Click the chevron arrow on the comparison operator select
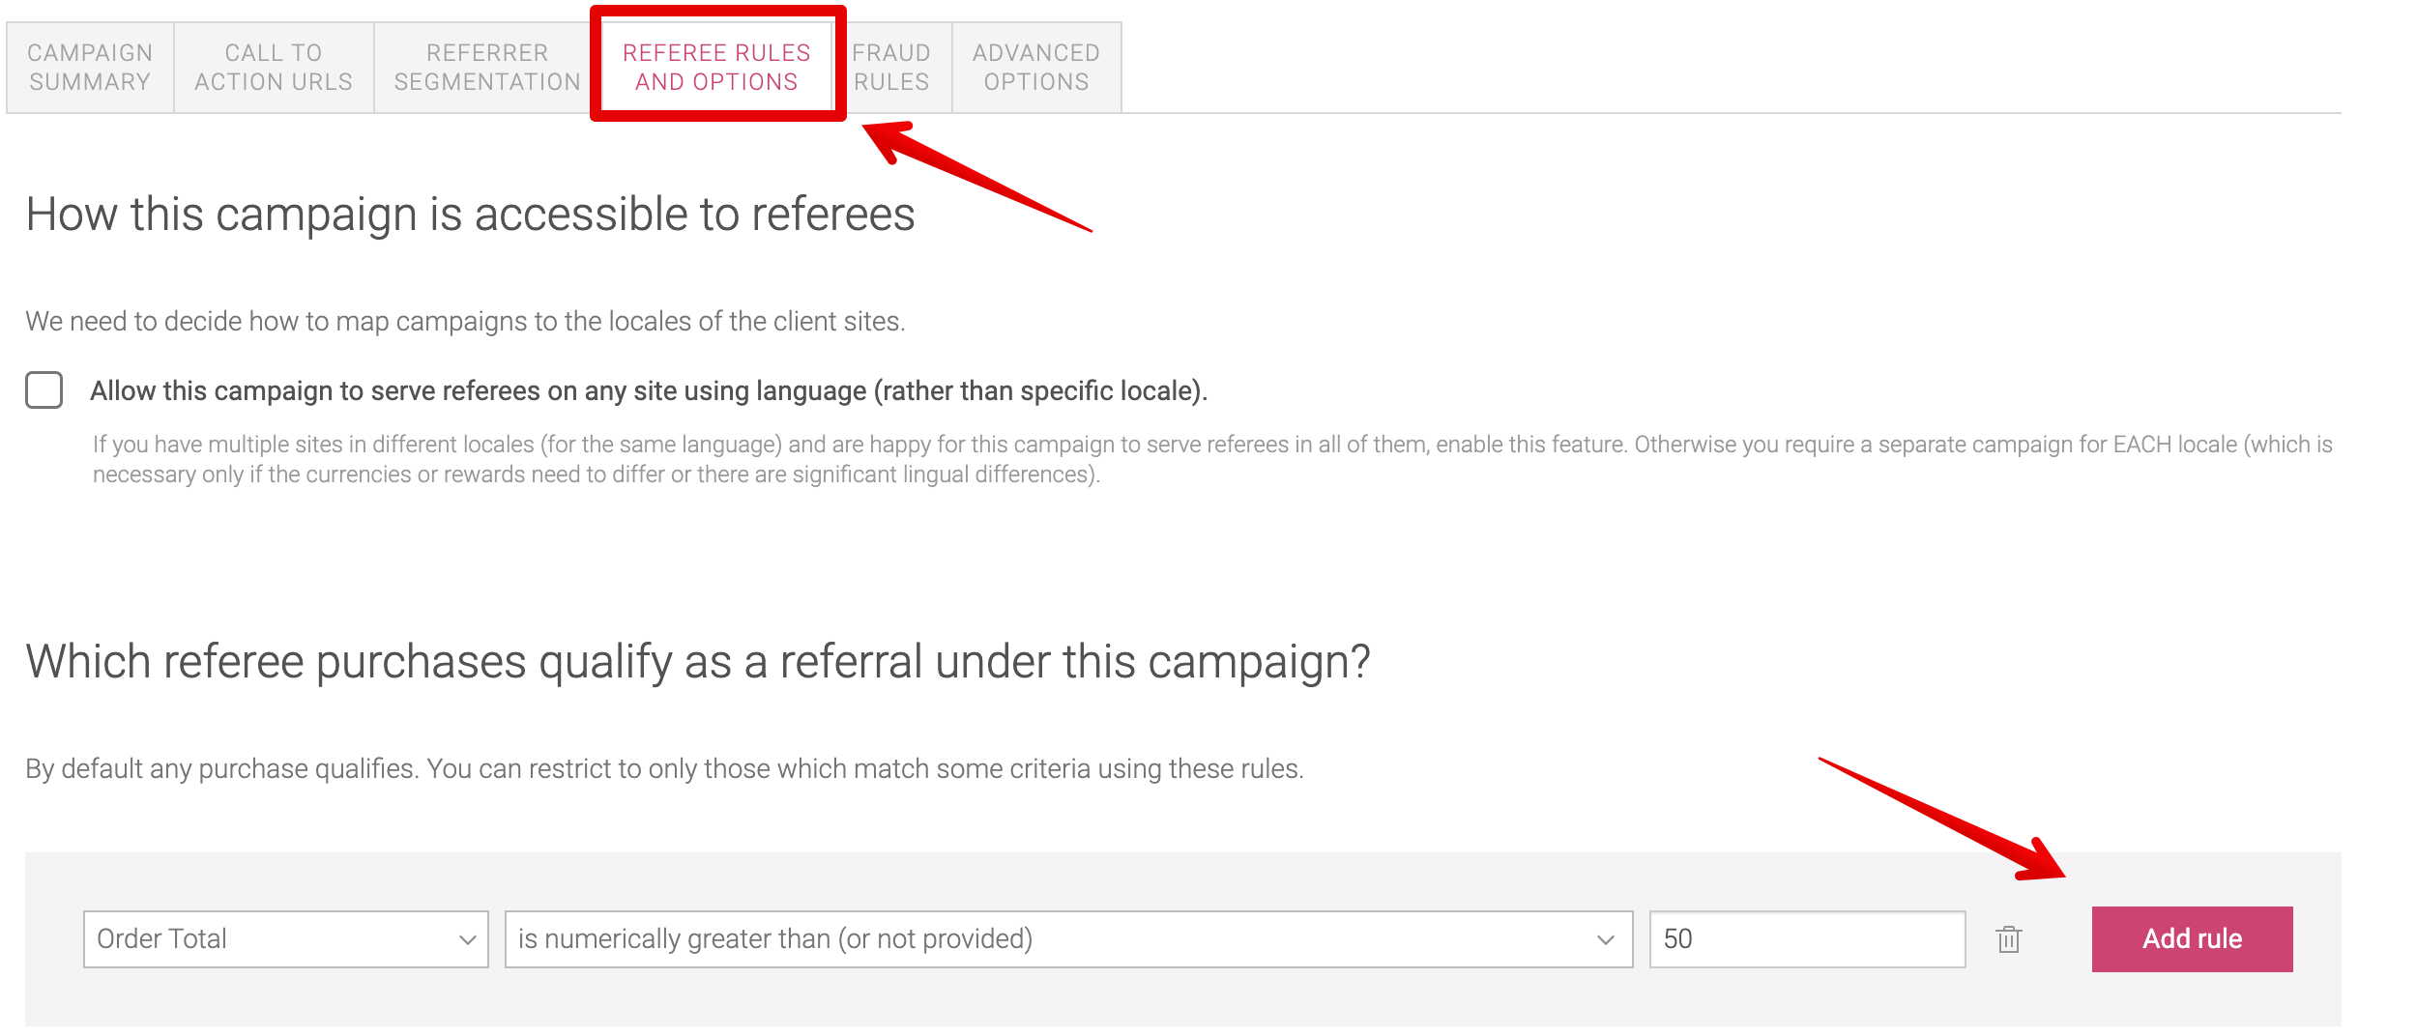Image resolution: width=2417 pixels, height=1036 pixels. [x=1606, y=940]
